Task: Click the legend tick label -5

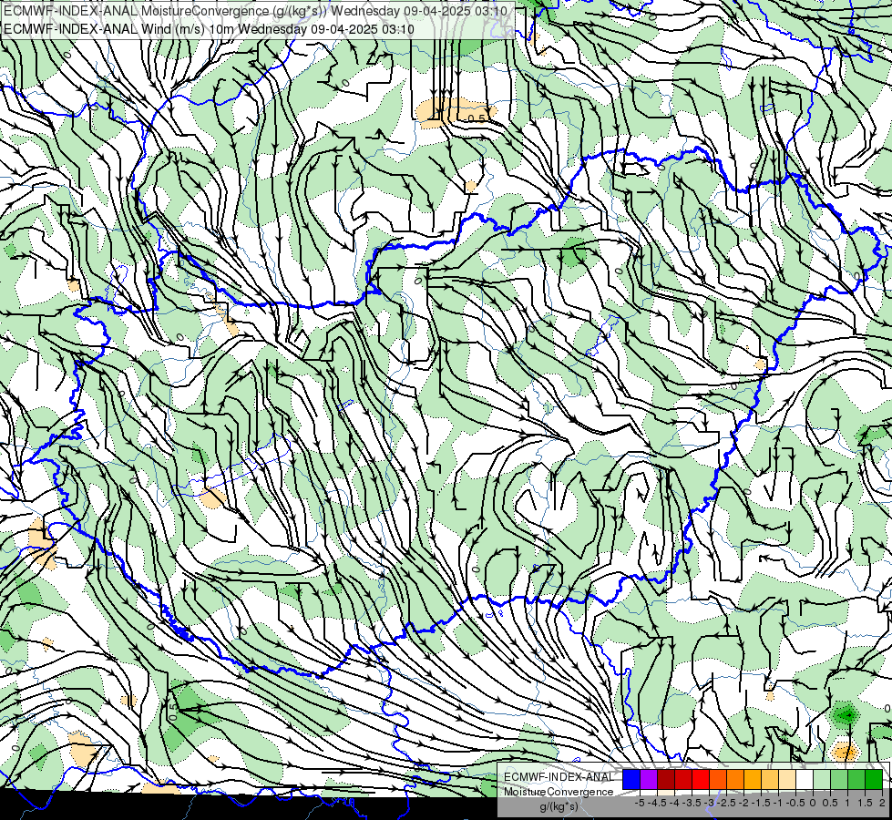Action: pyautogui.click(x=640, y=803)
